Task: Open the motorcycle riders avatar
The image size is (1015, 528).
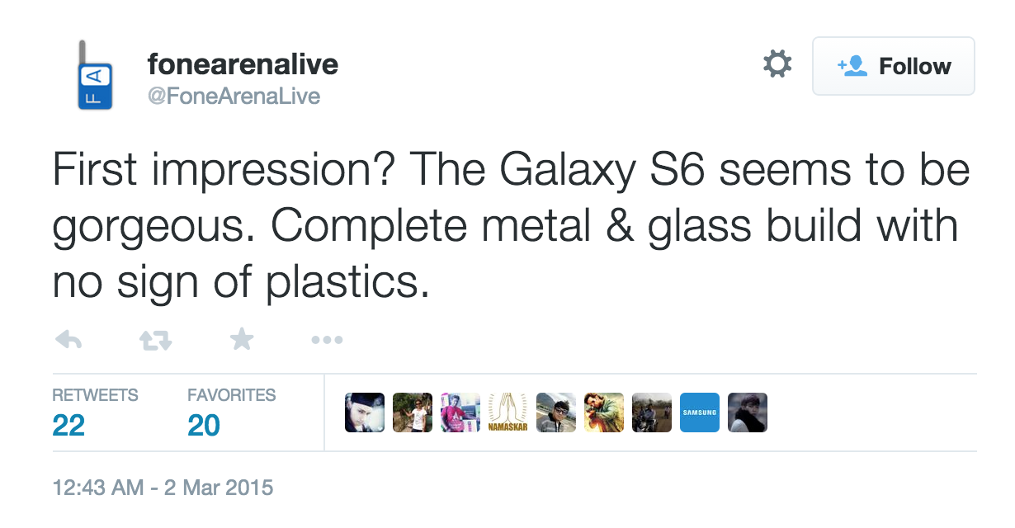Action: coord(652,412)
